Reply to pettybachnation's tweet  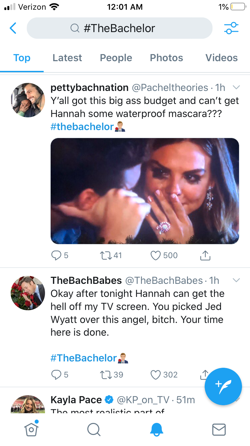coord(56,256)
